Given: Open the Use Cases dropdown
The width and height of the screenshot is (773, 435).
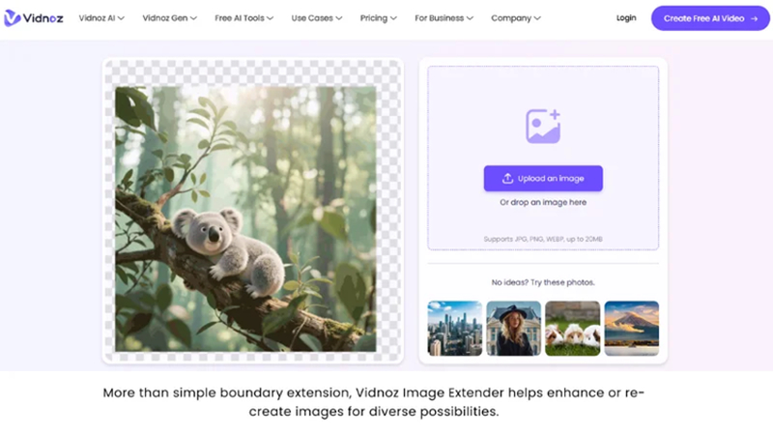Looking at the screenshot, I should pos(317,18).
